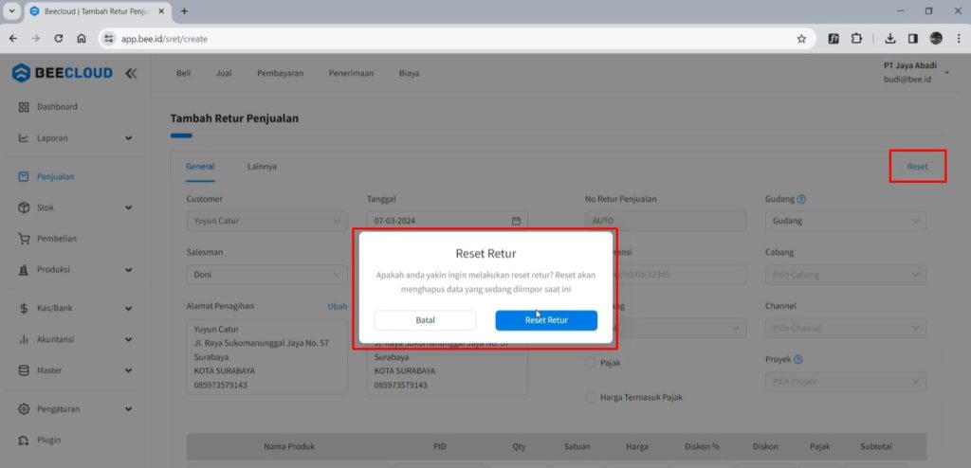This screenshot has width=971, height=468.
Task: Go to browser home page
Action: click(82, 39)
